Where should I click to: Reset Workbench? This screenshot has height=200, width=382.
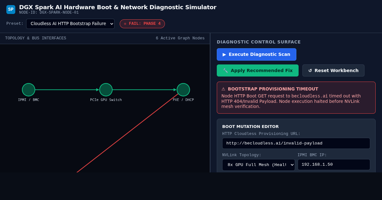pos(333,70)
